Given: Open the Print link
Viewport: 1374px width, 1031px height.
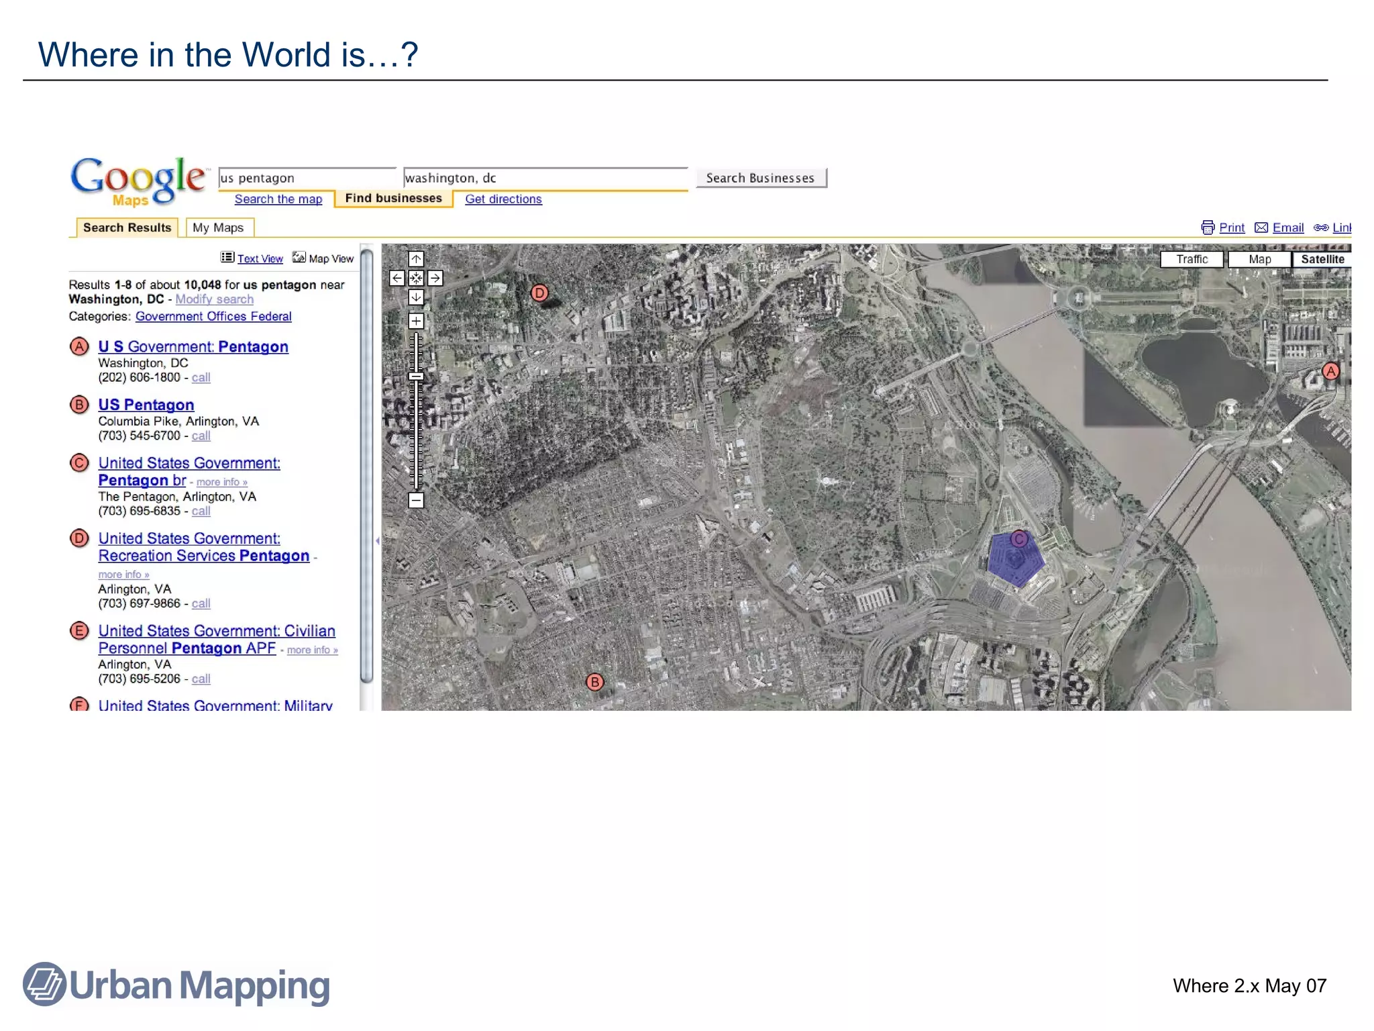Looking at the screenshot, I should point(1232,228).
